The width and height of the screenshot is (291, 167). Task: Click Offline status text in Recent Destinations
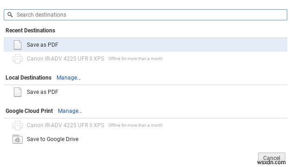pos(135,59)
